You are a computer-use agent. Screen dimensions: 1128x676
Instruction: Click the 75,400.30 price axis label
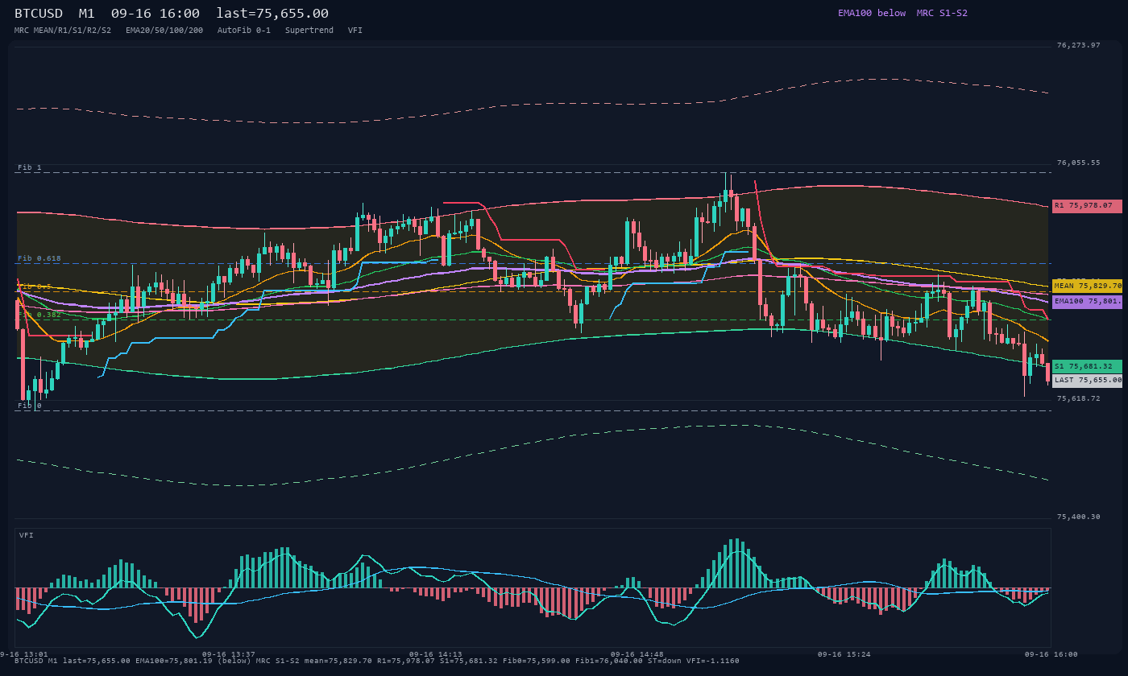(1078, 517)
